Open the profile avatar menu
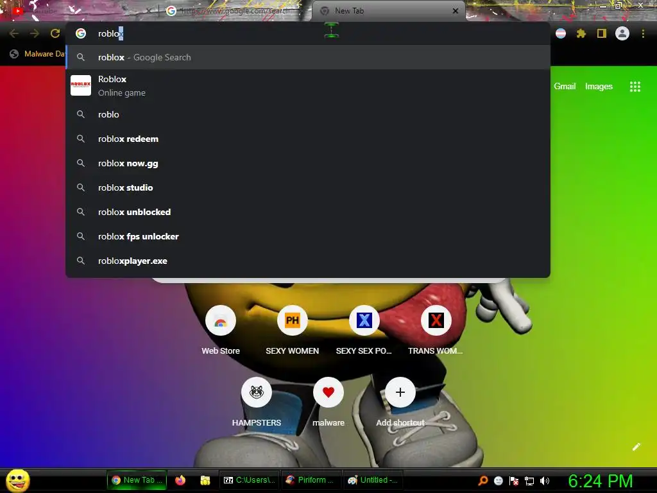The image size is (657, 493). point(622,33)
